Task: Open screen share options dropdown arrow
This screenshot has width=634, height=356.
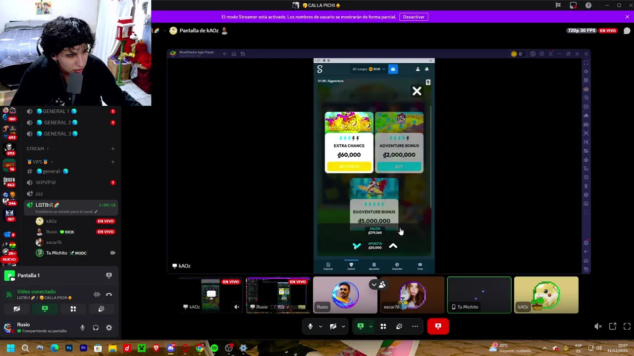Action: [x=370, y=326]
